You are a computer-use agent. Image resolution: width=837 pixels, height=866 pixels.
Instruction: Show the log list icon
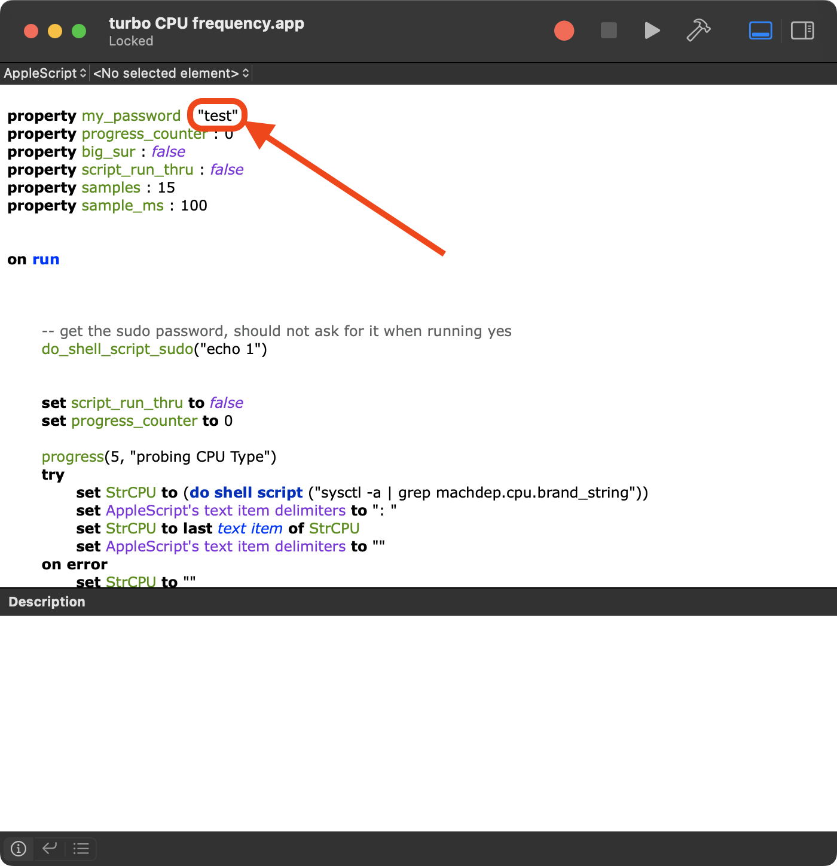[x=81, y=848]
